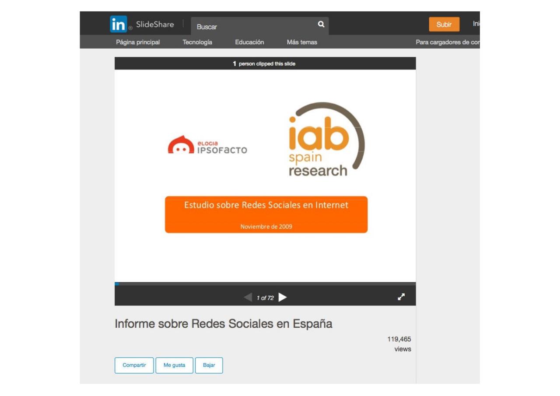This screenshot has height=396, width=560.
Task: Focus the Buscar search field
Action: click(x=254, y=27)
